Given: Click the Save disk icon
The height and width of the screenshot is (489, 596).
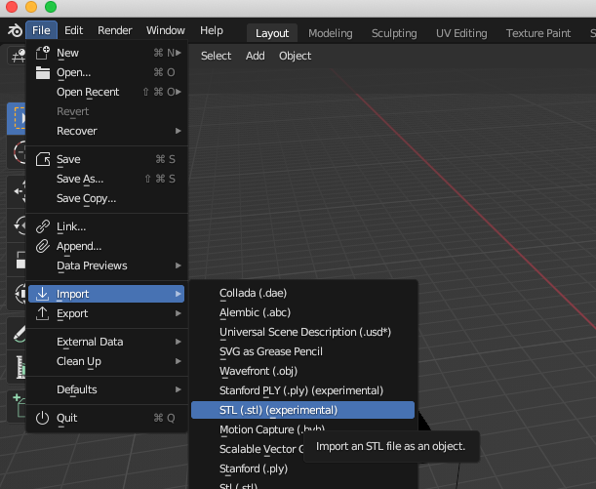Looking at the screenshot, I should point(43,159).
